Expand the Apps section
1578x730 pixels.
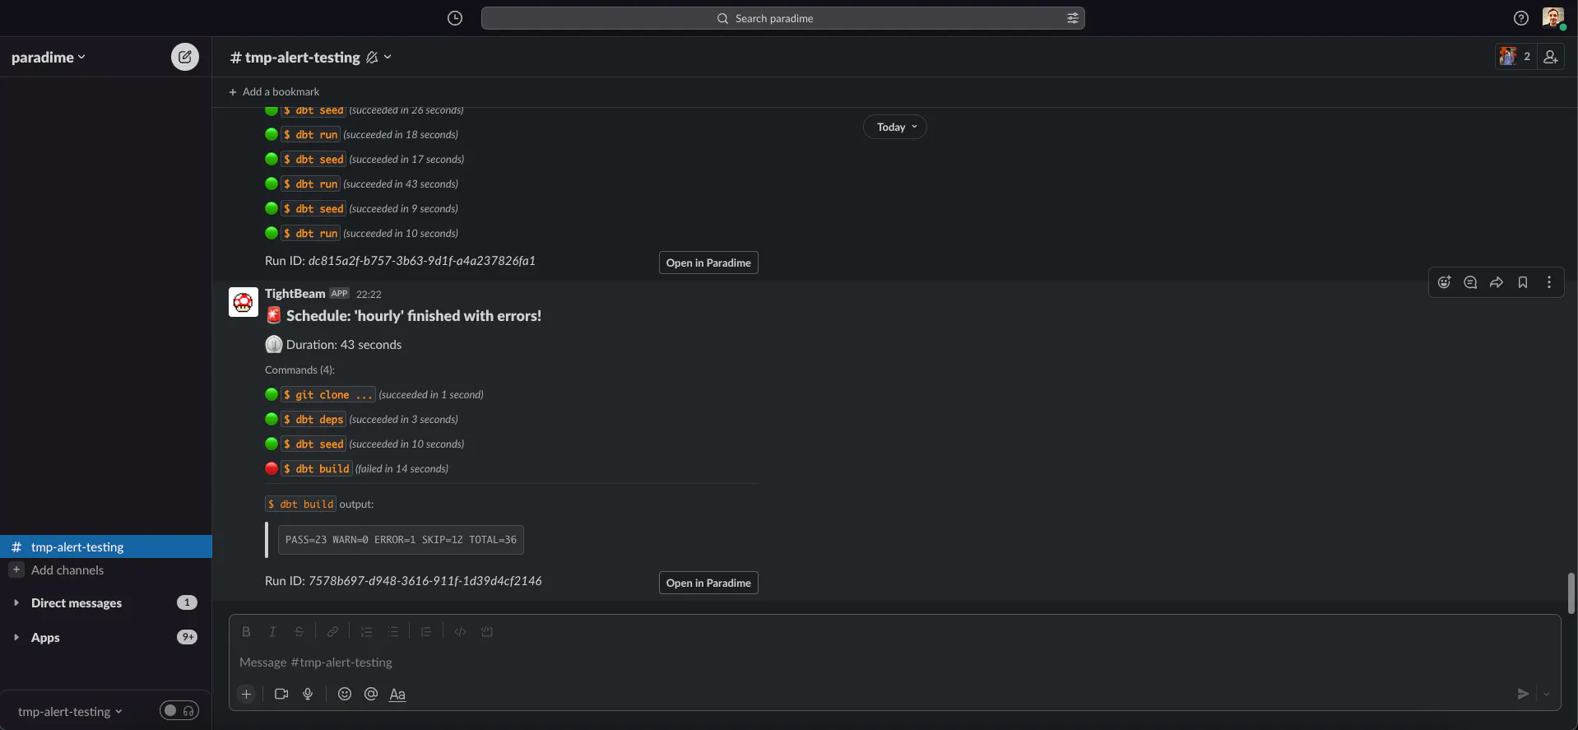(16, 637)
